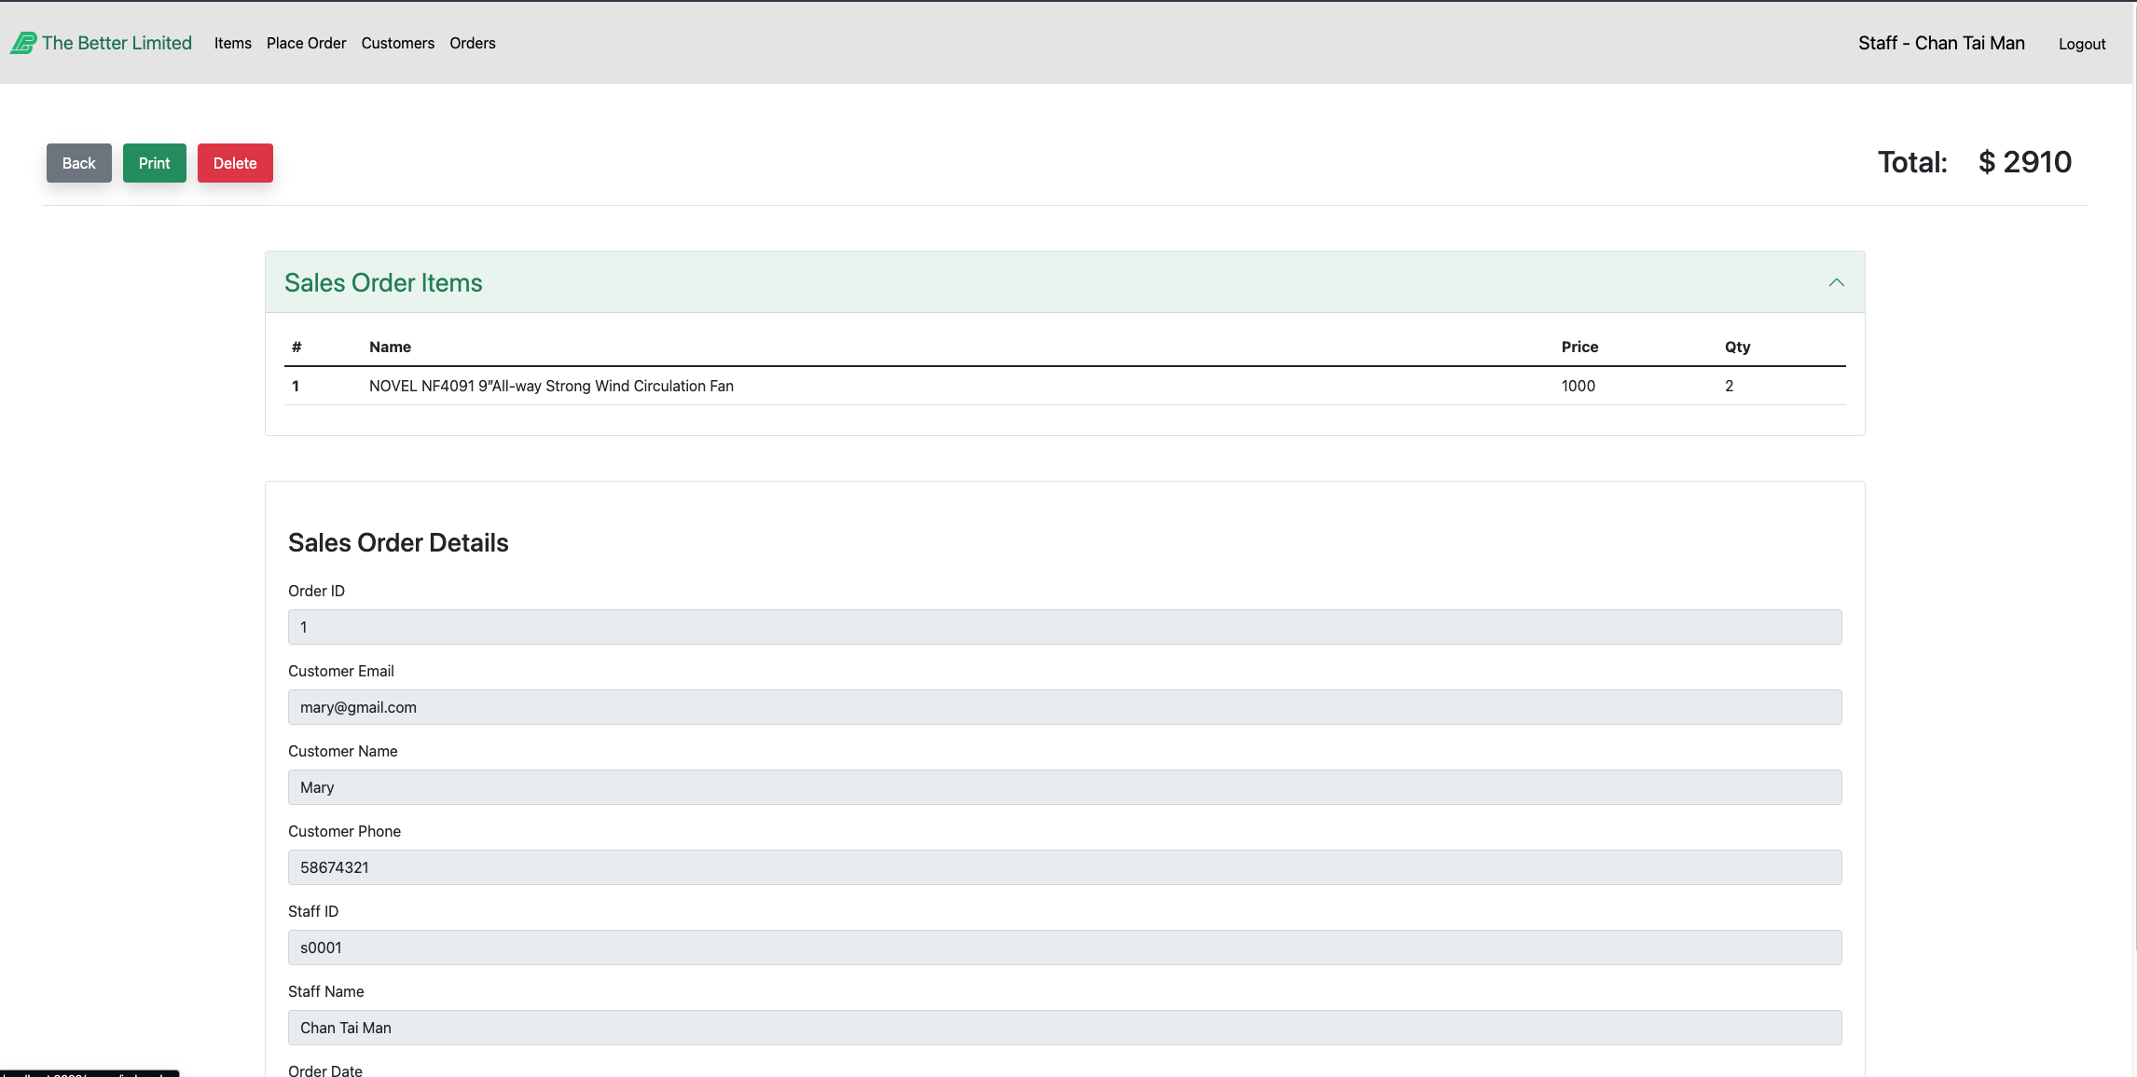This screenshot has height=1077, width=2137.
Task: Click Staff - Chan Tai Man label
Action: 1940,43
